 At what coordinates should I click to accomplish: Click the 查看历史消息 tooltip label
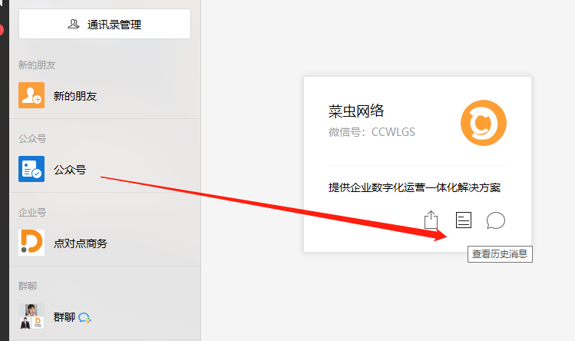point(500,254)
